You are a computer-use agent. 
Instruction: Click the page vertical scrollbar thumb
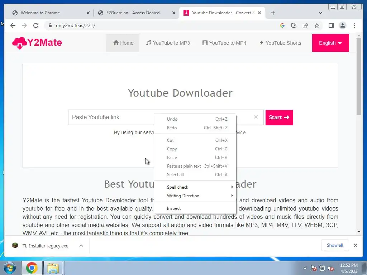click(359, 76)
